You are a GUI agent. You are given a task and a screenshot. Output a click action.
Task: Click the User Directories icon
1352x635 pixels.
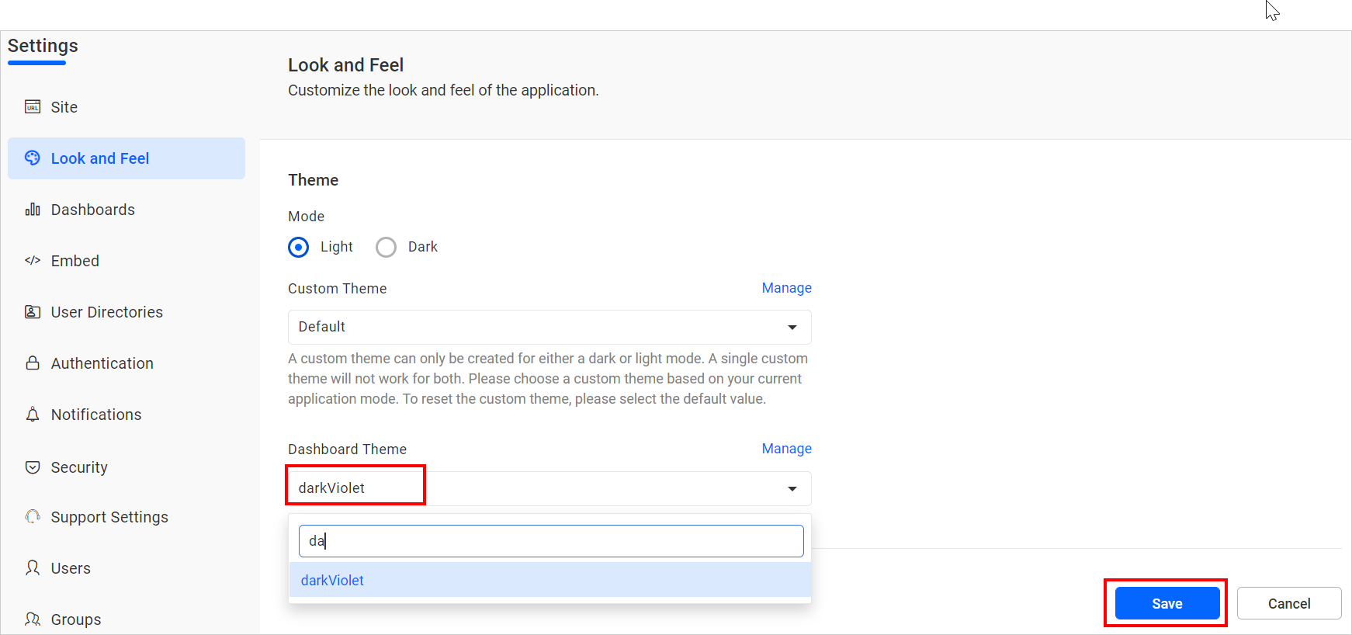pos(33,312)
